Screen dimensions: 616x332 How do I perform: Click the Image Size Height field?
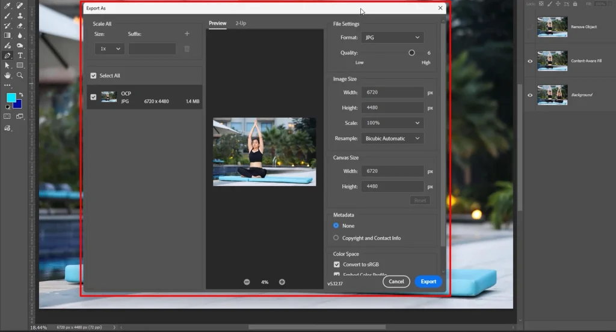point(392,107)
